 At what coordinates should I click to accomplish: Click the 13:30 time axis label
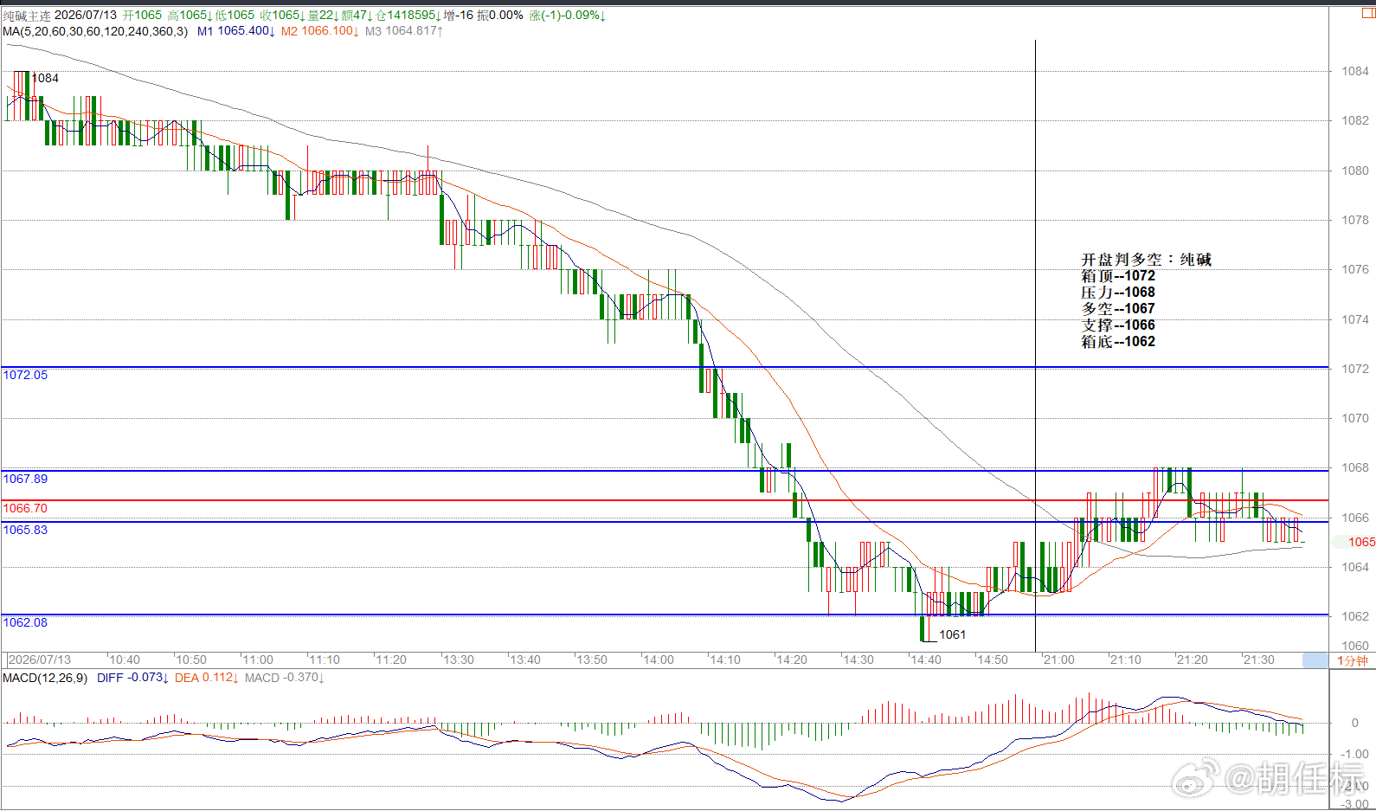[459, 660]
